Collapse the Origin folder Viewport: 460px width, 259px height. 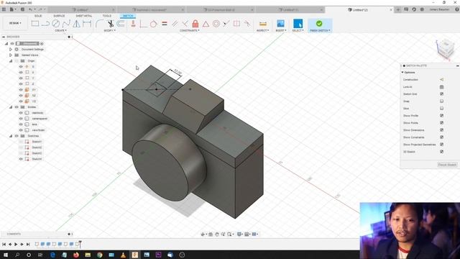tap(11, 60)
